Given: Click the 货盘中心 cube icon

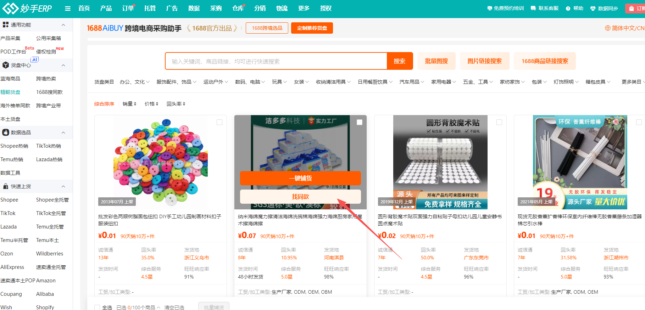Looking at the screenshot, I should (x=6, y=65).
